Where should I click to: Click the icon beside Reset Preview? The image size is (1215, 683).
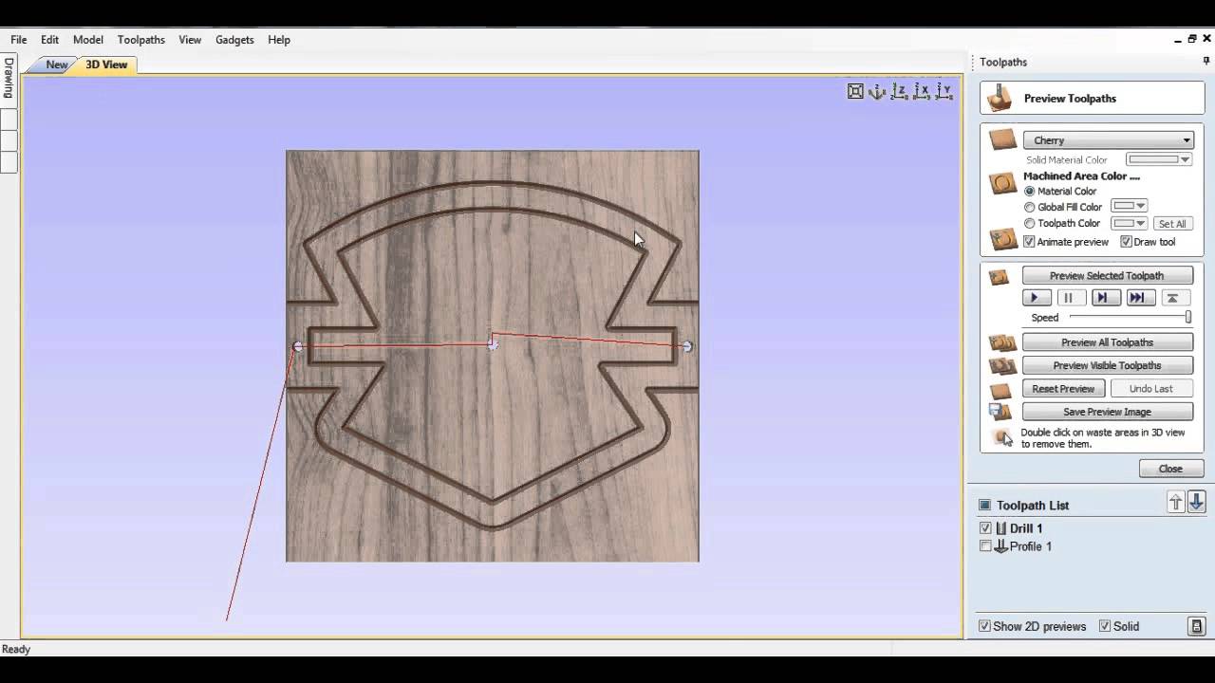[x=1000, y=390]
